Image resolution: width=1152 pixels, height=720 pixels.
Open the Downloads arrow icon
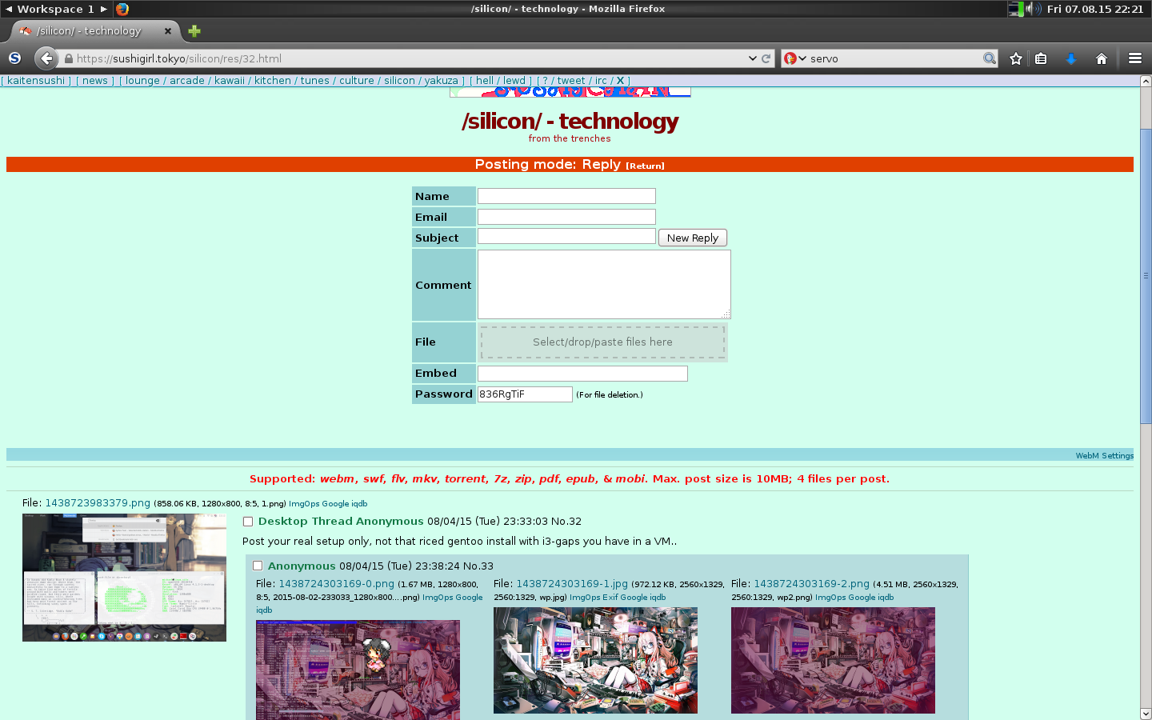(1071, 58)
